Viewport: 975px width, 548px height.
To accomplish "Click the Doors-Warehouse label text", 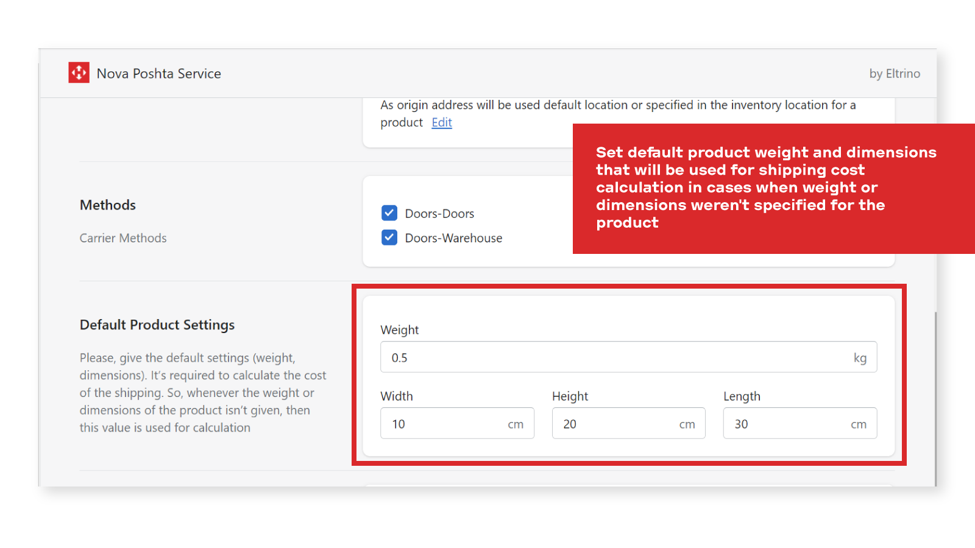I will 454,238.
